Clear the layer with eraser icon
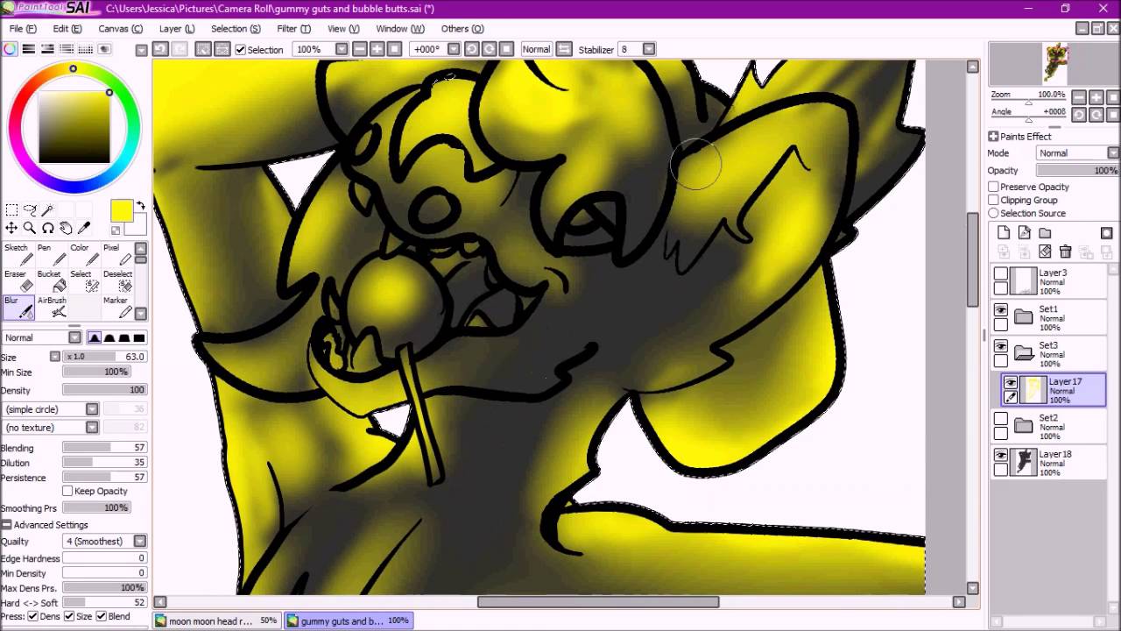Image resolution: width=1121 pixels, height=631 pixels. (1045, 252)
